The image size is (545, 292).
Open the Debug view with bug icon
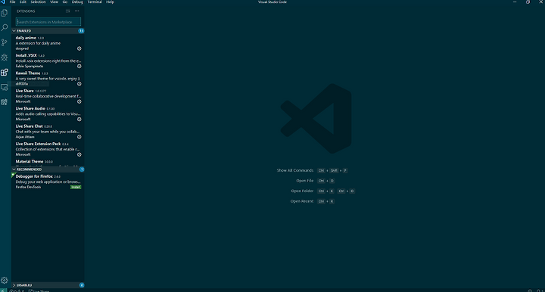click(x=5, y=57)
